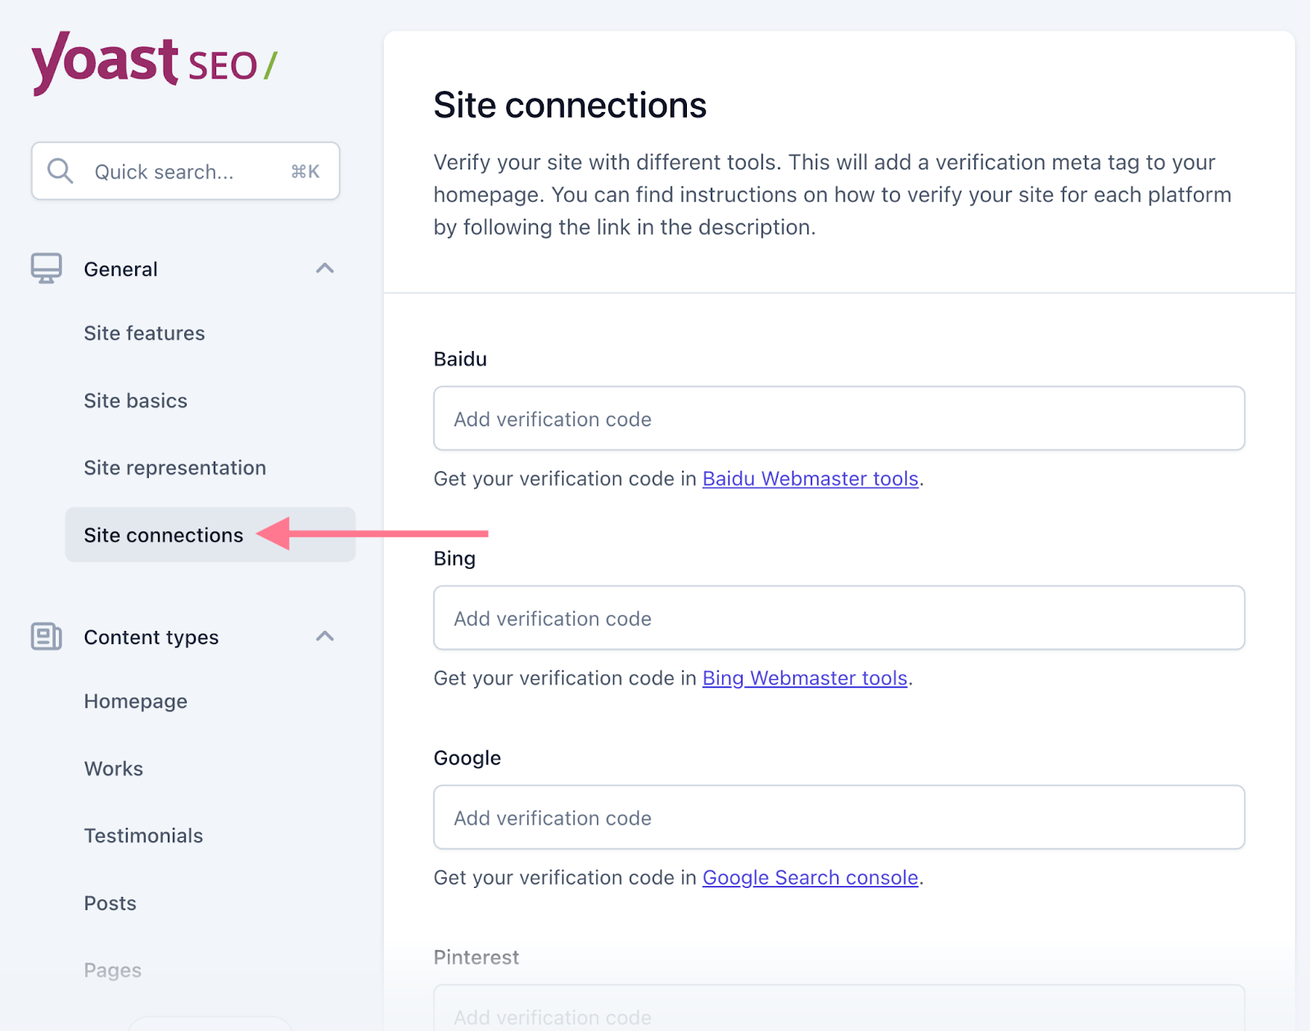Click the magnifier icon in Quick search
The width and height of the screenshot is (1310, 1031).
pyautogui.click(x=61, y=171)
